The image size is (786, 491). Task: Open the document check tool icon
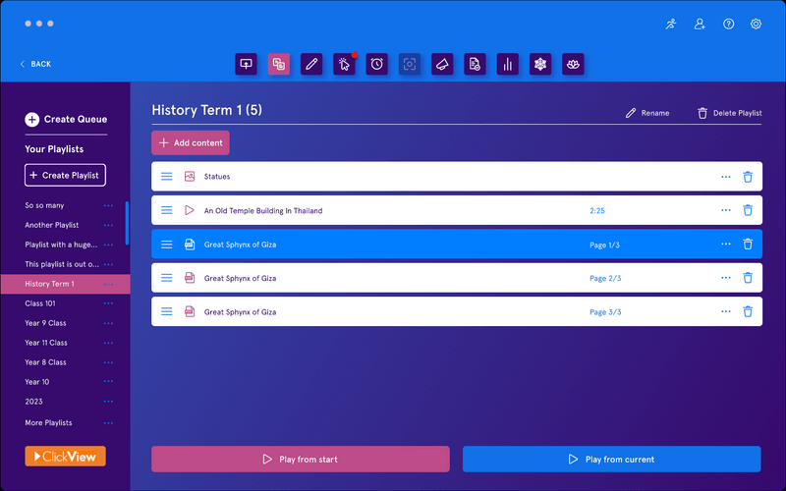pos(475,64)
